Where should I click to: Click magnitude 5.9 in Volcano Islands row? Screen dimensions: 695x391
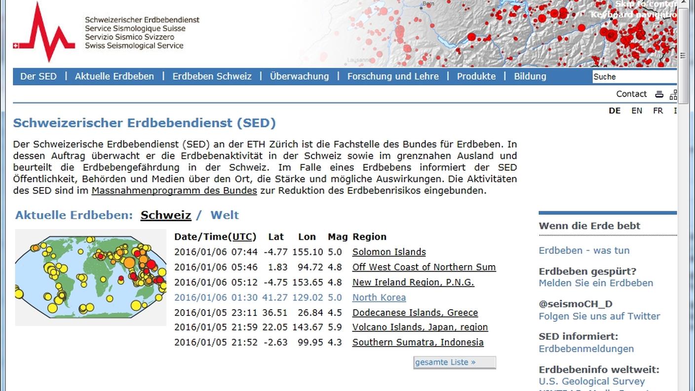(x=335, y=327)
